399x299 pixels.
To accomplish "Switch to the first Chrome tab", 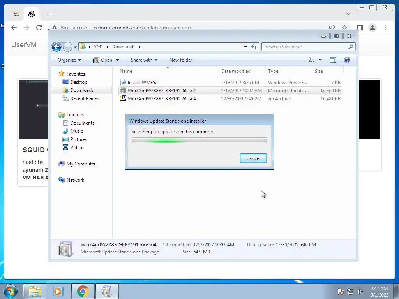I will pos(16,14).
